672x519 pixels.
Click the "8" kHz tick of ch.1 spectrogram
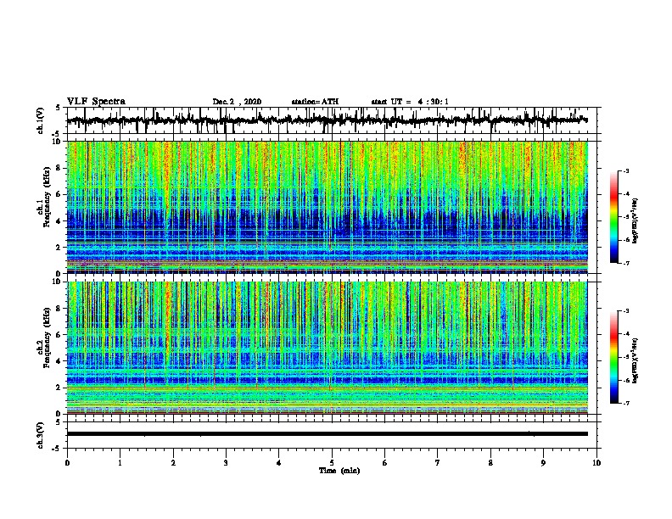pos(59,168)
